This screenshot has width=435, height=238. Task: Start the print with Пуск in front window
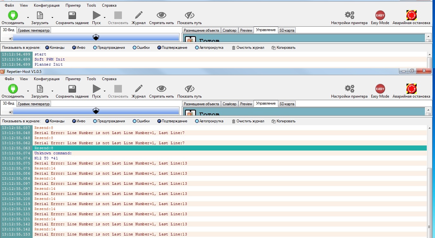(x=96, y=89)
